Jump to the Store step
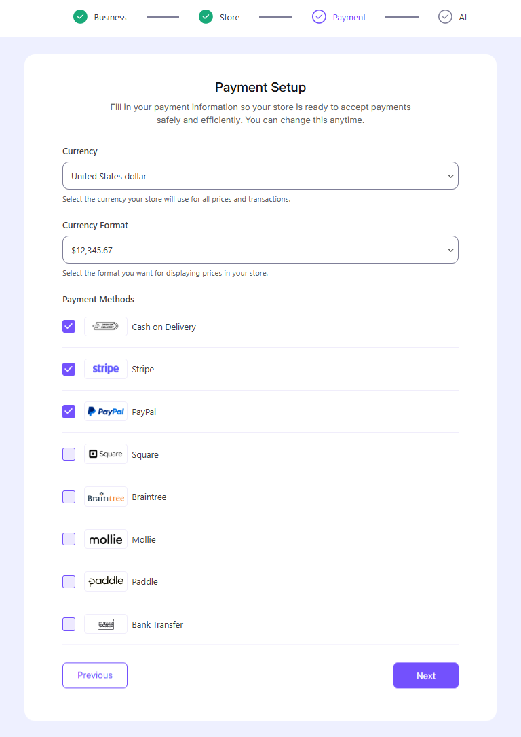 tap(220, 17)
